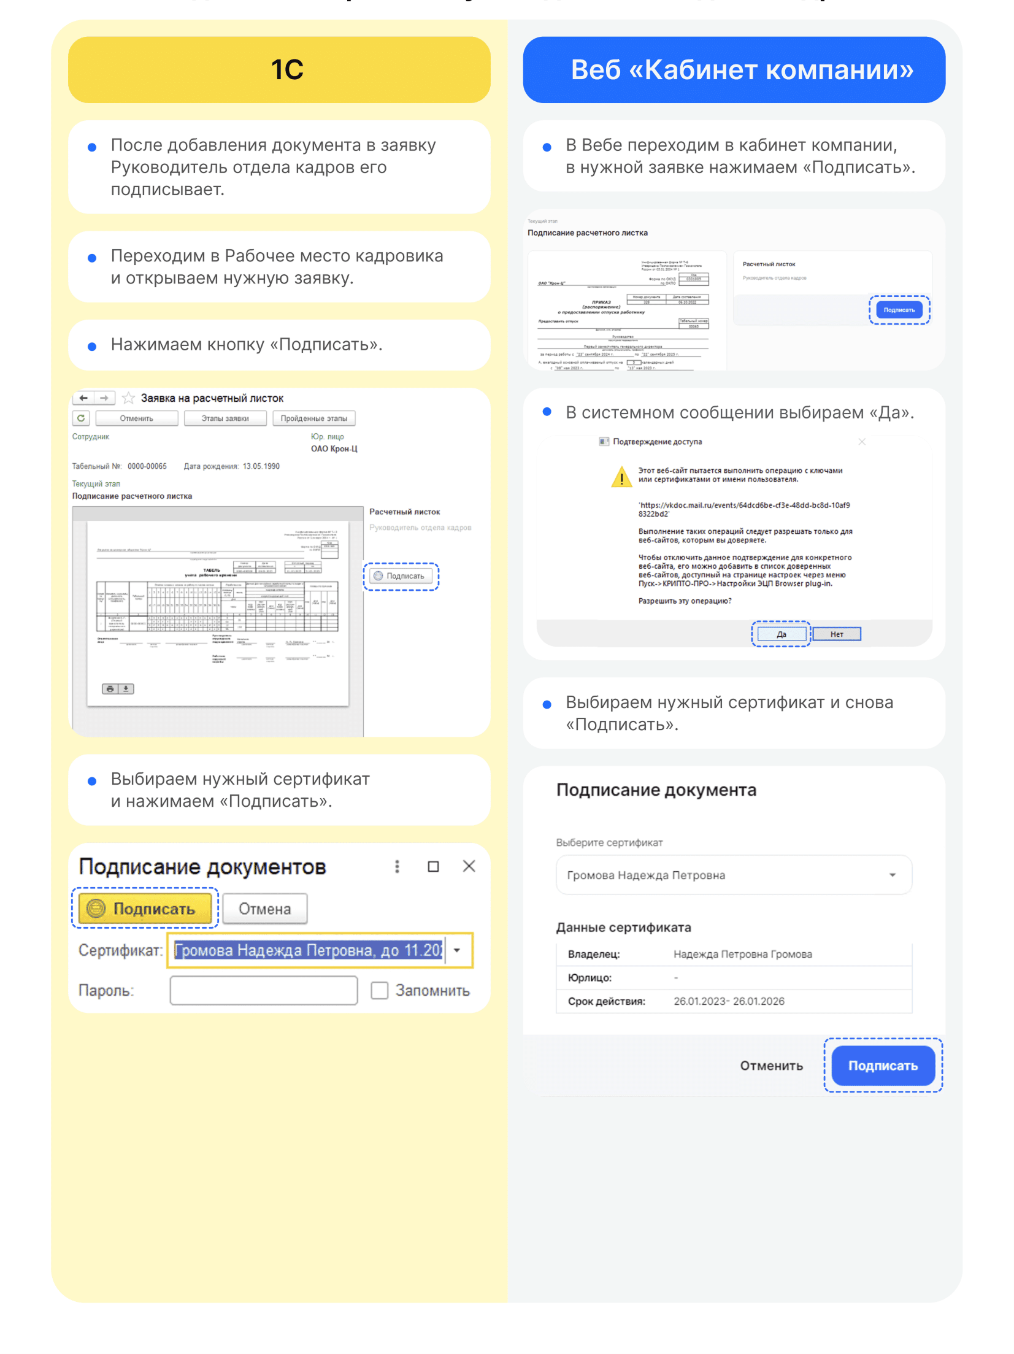Click 'Расчетный листок' label in 1C side panel
1014x1354 pixels.
[404, 512]
